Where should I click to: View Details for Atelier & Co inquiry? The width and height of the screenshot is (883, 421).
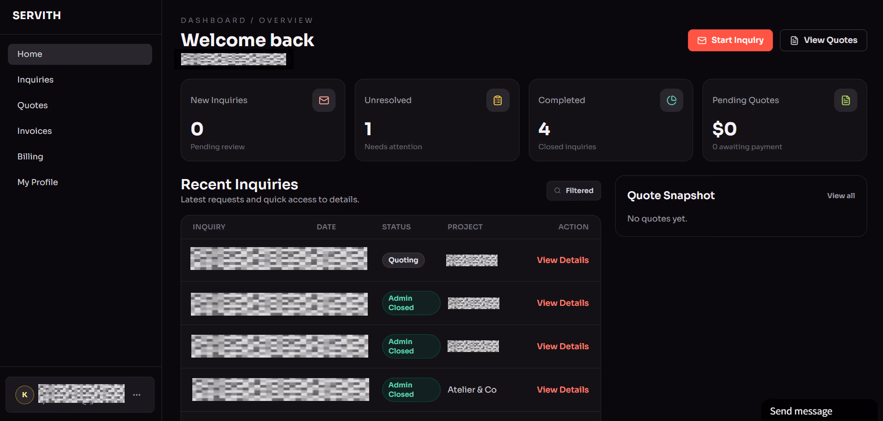click(562, 390)
